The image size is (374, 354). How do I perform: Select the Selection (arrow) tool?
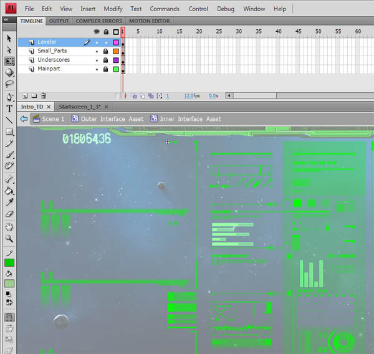coord(9,39)
